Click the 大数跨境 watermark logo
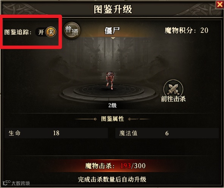The image size is (224, 188). (x=16, y=183)
